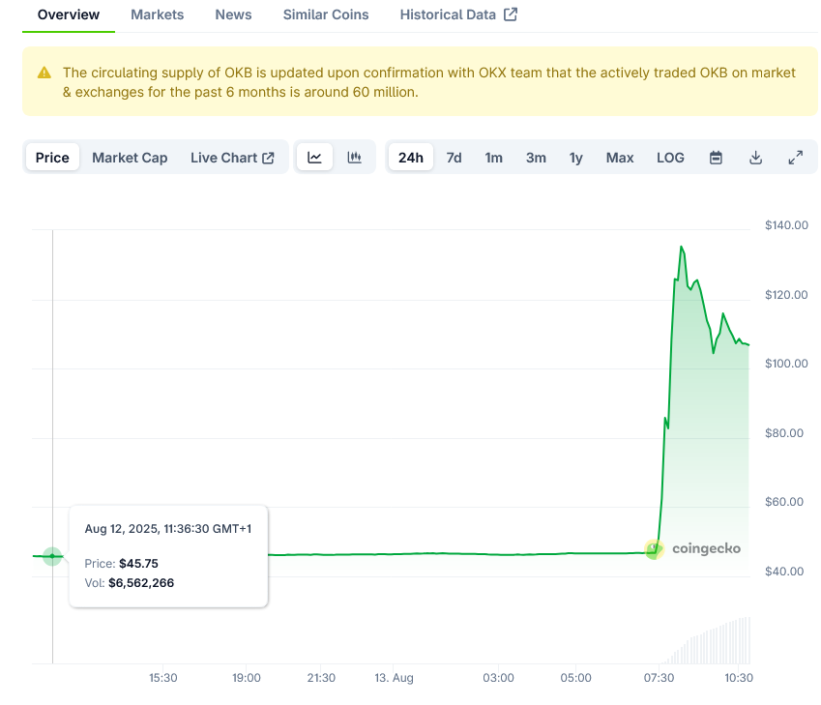Set the time range to 3m
The image size is (821, 705).
pyautogui.click(x=536, y=157)
